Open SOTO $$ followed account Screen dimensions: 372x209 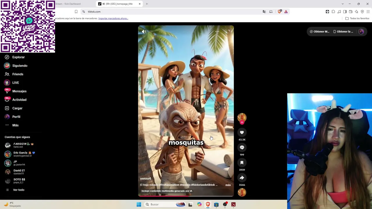[15, 181]
